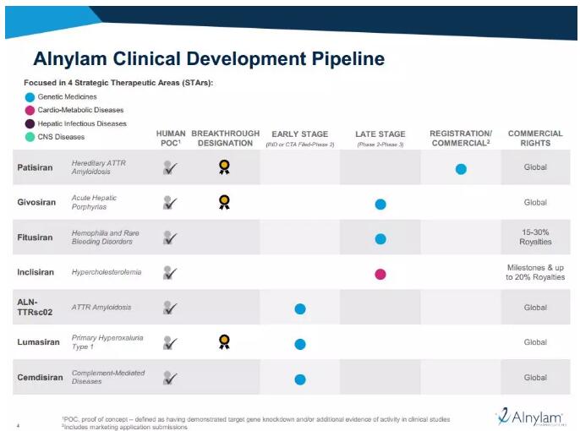Viewport: 580px width, 431px height.
Task: Click the Alnylam logo in bottom corner
Action: tap(528, 417)
